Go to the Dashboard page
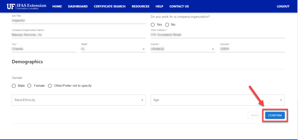 (78, 6)
